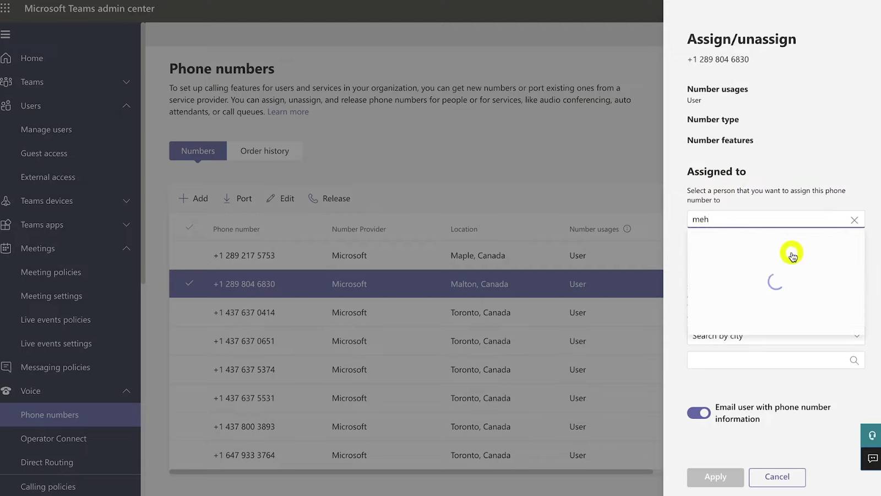
Task: Select the +1 437 637 5374 row
Action: [x=416, y=370]
